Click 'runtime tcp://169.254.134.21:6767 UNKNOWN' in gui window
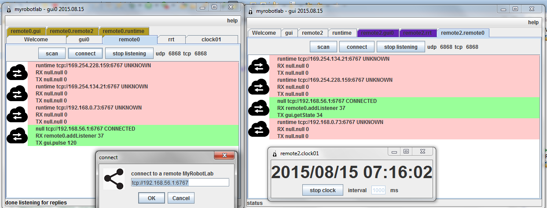Image resolution: width=547 pixels, height=208 pixels. (333, 59)
